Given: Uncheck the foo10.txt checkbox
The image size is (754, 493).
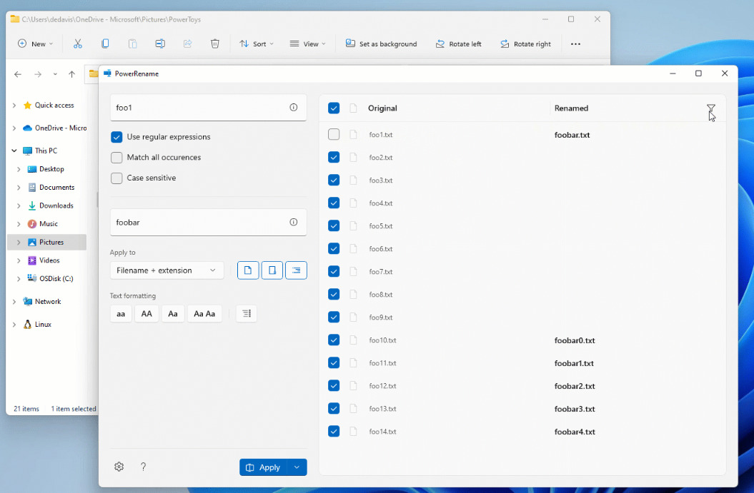Looking at the screenshot, I should (334, 340).
